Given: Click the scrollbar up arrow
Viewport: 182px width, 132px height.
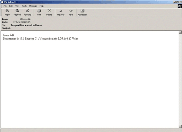Looking at the screenshot, I should (180, 32).
